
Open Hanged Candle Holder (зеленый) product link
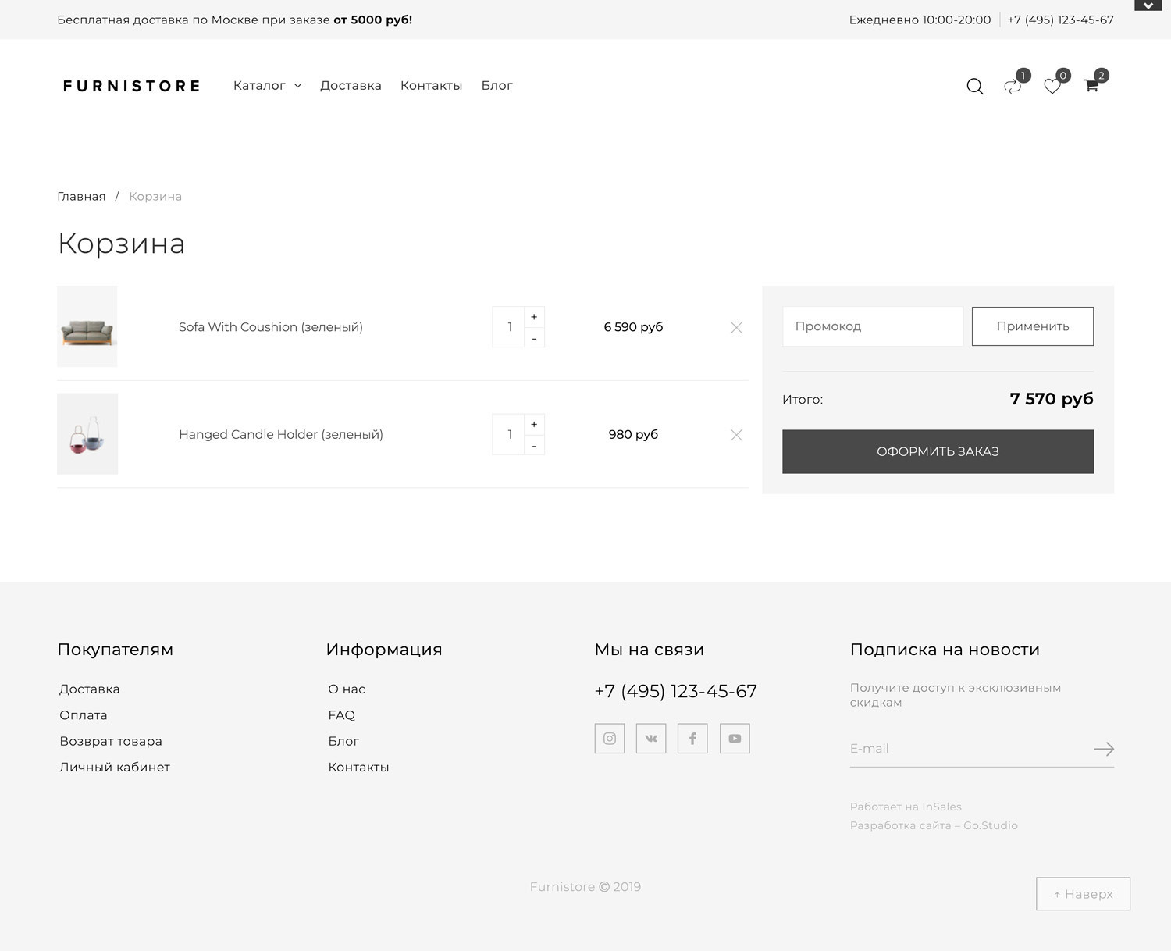click(281, 434)
